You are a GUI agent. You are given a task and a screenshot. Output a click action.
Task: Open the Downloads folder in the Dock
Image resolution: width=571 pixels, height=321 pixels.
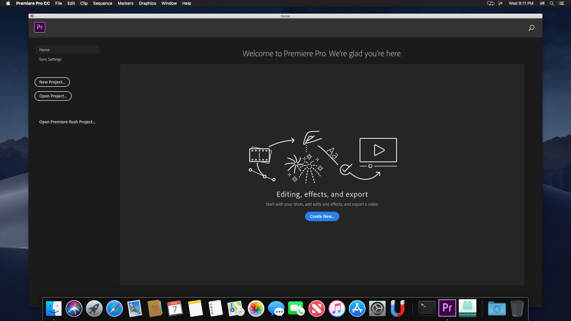(x=497, y=309)
